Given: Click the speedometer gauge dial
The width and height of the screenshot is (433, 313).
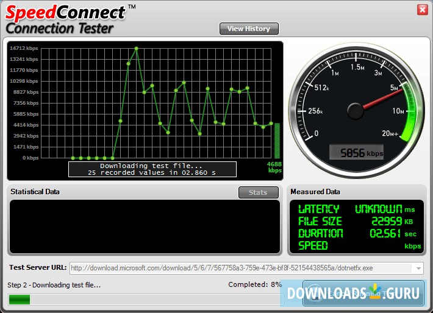Looking at the screenshot, I should tap(356, 110).
